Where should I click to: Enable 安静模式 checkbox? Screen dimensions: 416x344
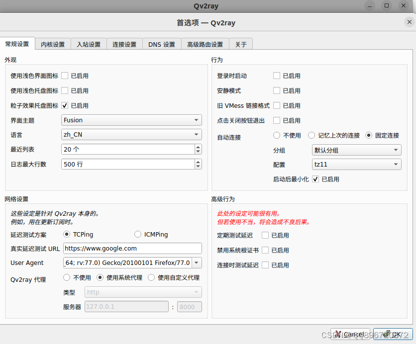(x=277, y=90)
